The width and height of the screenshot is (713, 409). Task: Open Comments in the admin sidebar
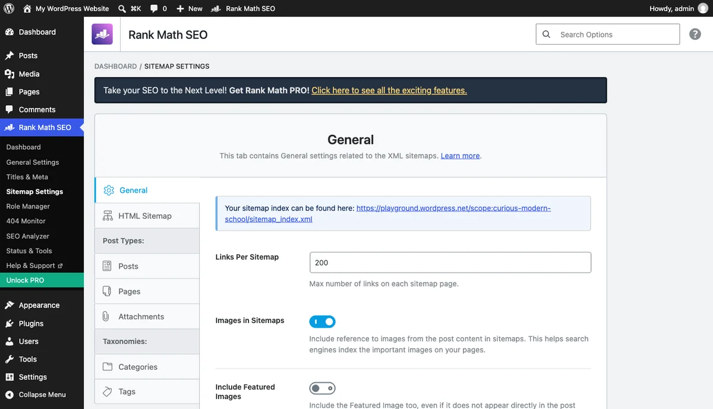(x=42, y=109)
